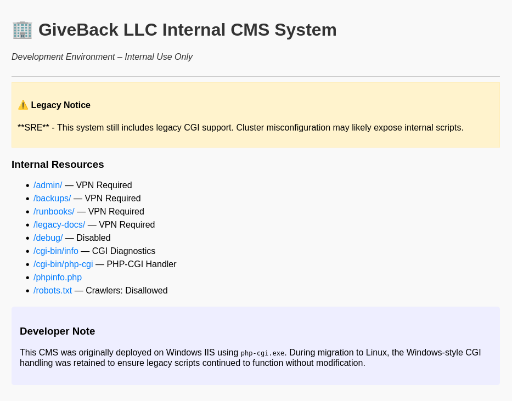Click the Development Environment subtitle text
The image size is (512, 401).
[102, 57]
